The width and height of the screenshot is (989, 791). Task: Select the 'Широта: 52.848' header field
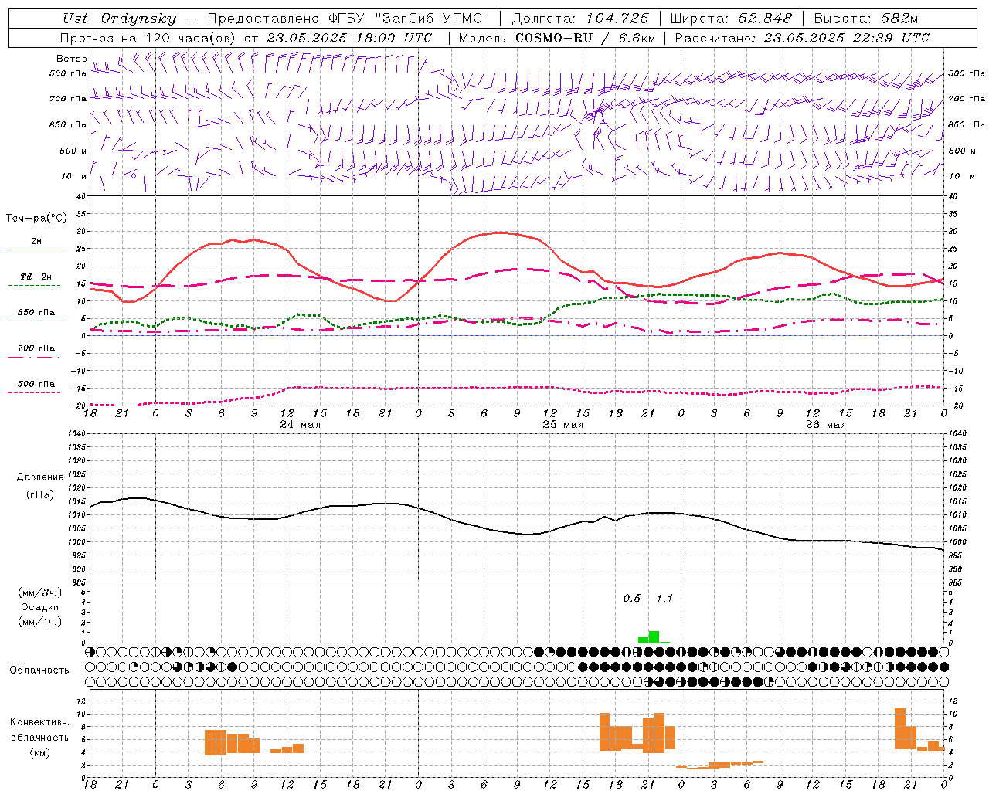pyautogui.click(x=731, y=19)
